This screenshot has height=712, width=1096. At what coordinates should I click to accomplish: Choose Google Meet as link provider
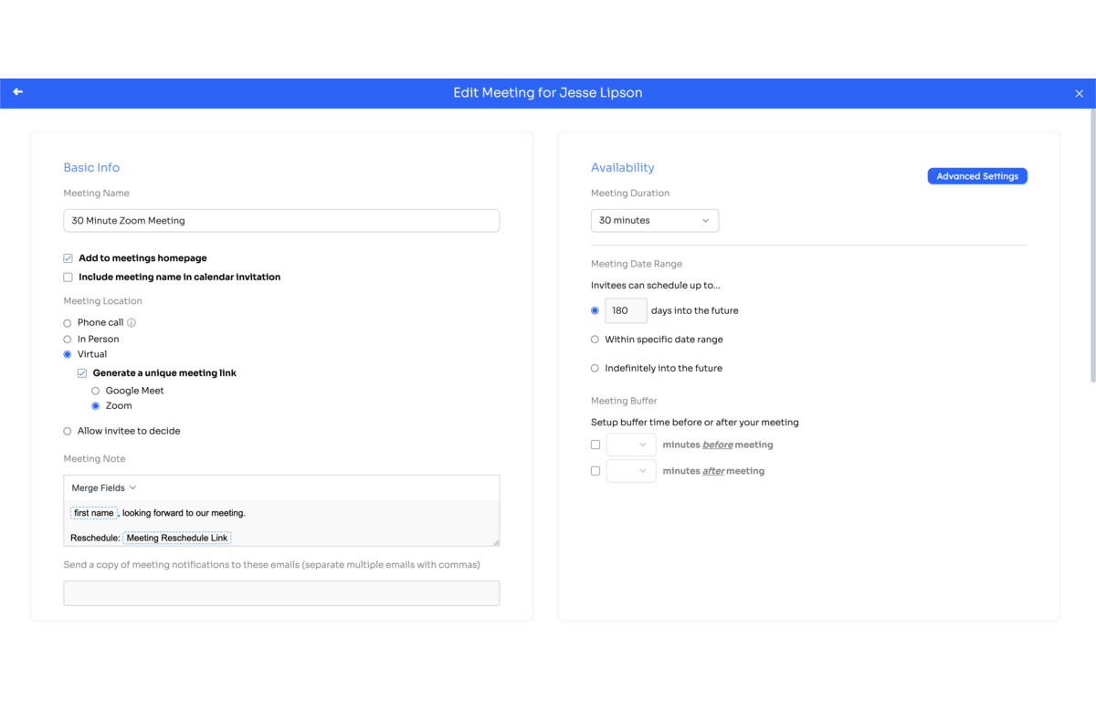click(x=96, y=391)
